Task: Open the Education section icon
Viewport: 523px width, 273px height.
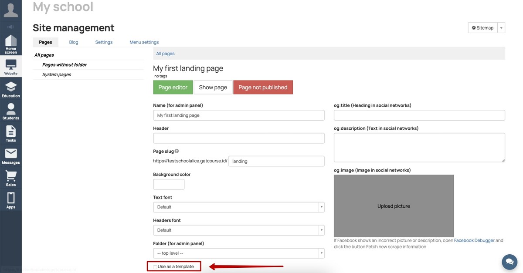Action: coord(11,89)
